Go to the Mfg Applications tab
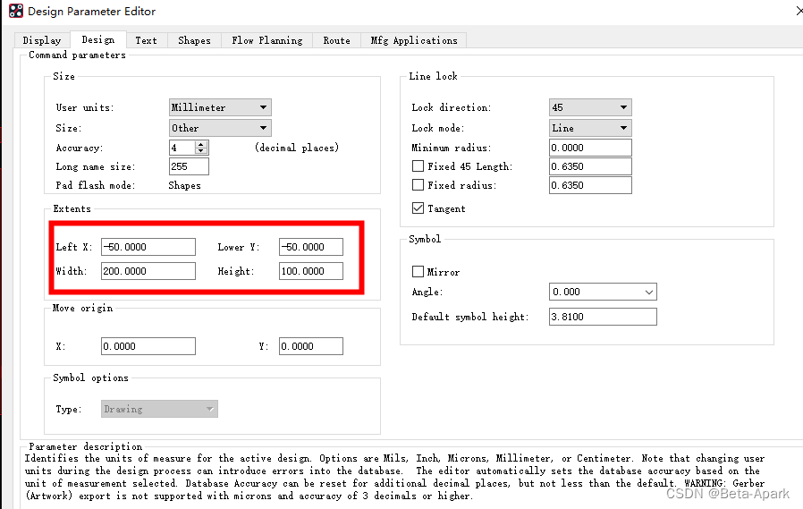This screenshot has height=509, width=803. click(x=414, y=40)
